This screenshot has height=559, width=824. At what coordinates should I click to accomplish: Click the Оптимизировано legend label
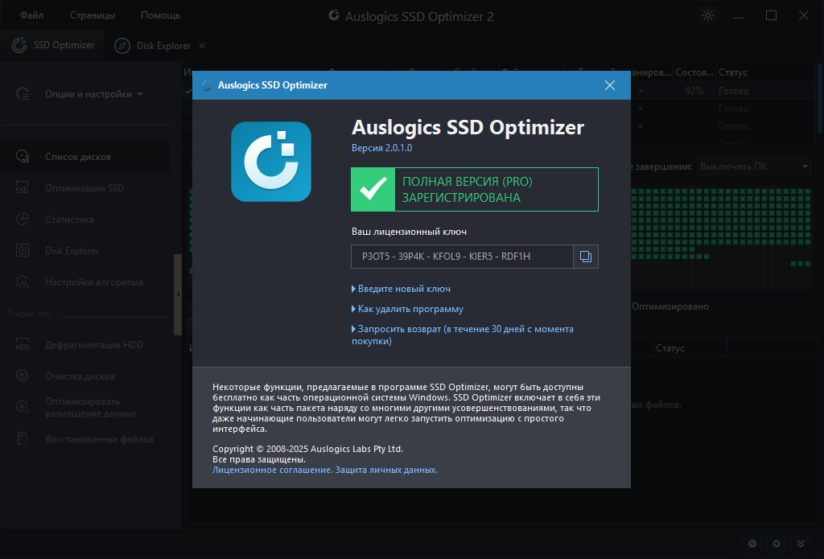click(x=670, y=306)
